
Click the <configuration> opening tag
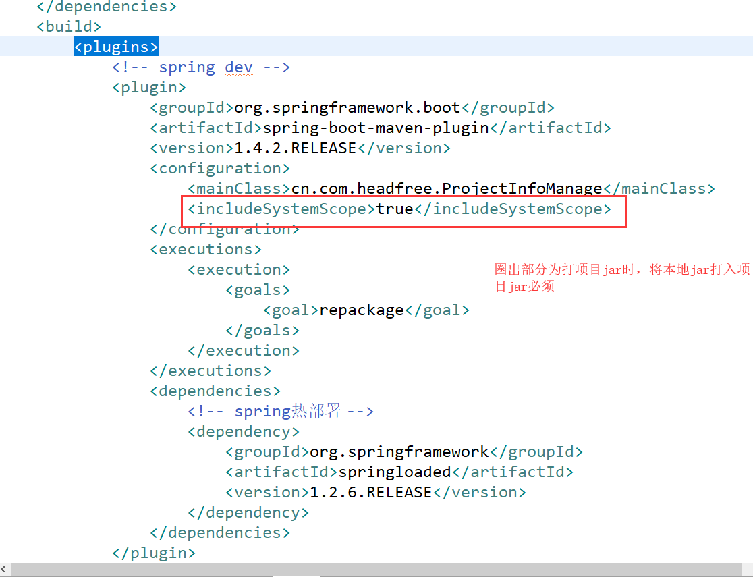point(220,169)
